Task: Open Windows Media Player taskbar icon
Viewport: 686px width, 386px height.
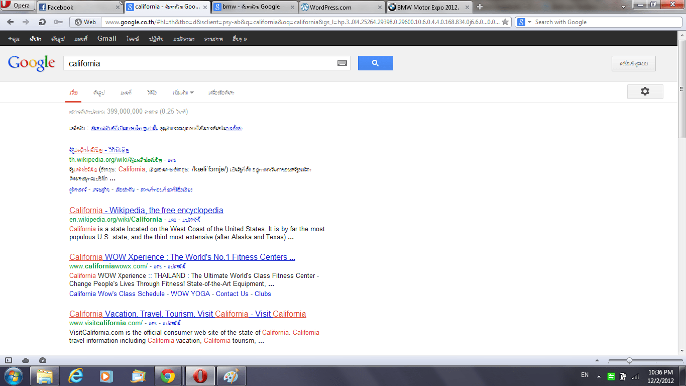Action: (106, 376)
